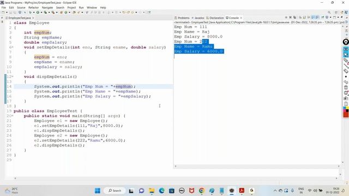Image resolution: width=349 pixels, height=196 pixels.
Task: Click 'Emp Salary = 8000.0' console line
Action: tap(198, 36)
